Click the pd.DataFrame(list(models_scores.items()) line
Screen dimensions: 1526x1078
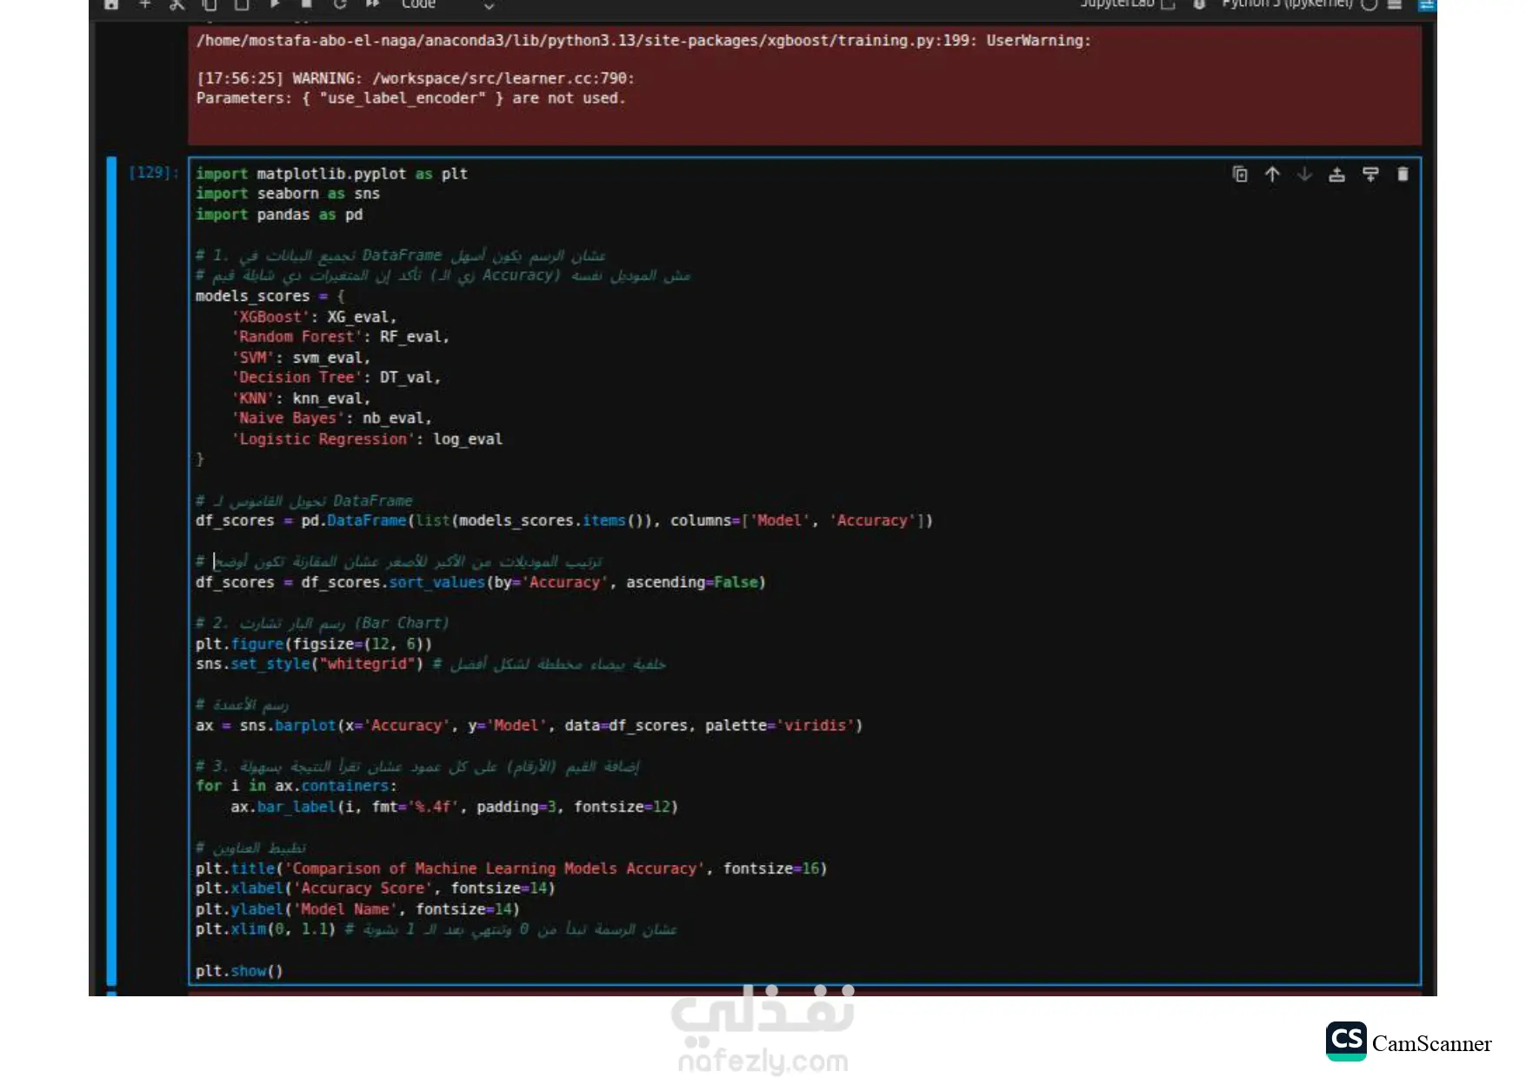[x=563, y=522]
